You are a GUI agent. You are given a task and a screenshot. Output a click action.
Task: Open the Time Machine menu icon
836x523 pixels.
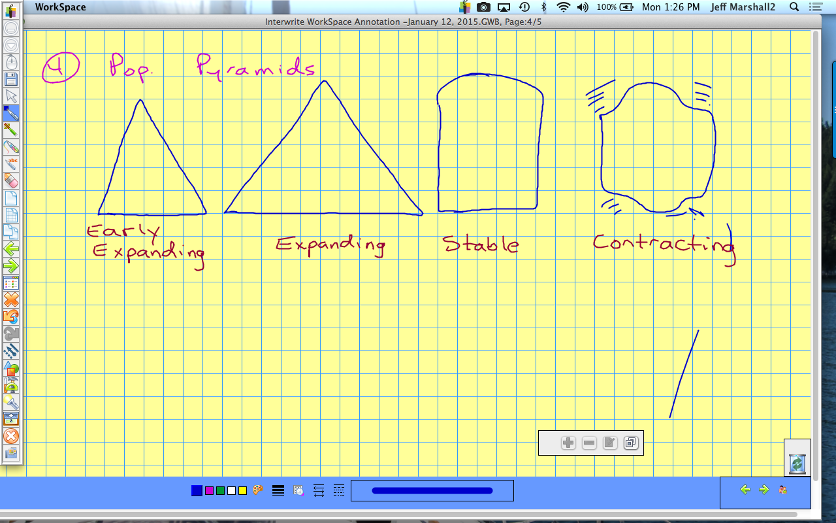[524, 7]
